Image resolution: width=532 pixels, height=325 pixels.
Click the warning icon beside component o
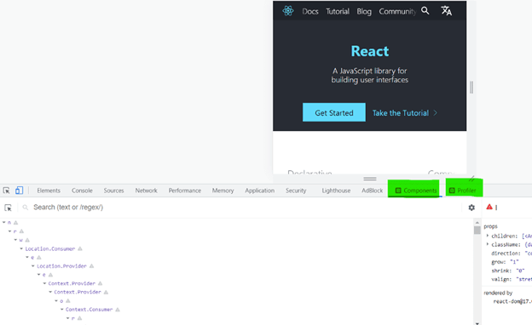click(x=68, y=300)
